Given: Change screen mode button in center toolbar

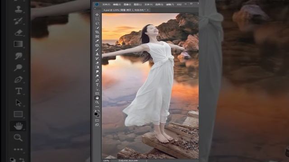Looking at the screenshot, I should coord(97,125).
